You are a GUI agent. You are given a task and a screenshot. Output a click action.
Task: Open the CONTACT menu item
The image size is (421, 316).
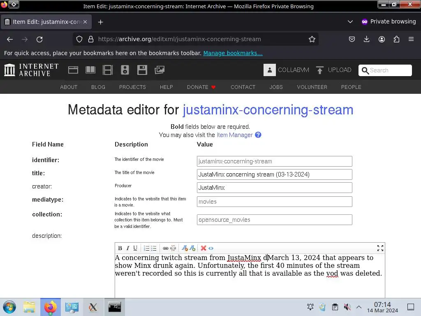coord(243,87)
